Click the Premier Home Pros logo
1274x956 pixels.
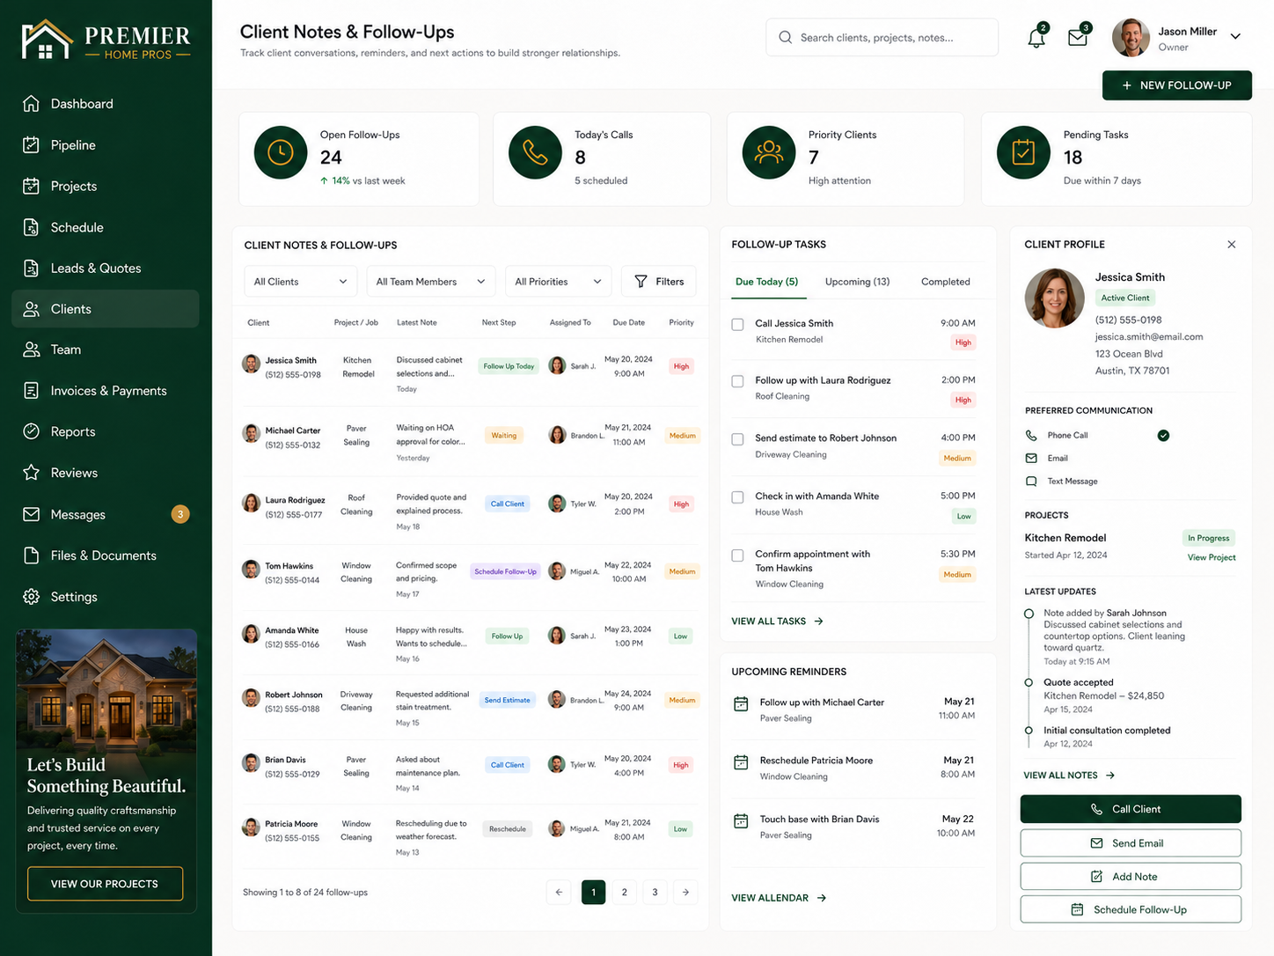click(106, 40)
